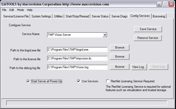Click the Remove Service button
The height and width of the screenshot is (109, 176).
(x=148, y=38)
